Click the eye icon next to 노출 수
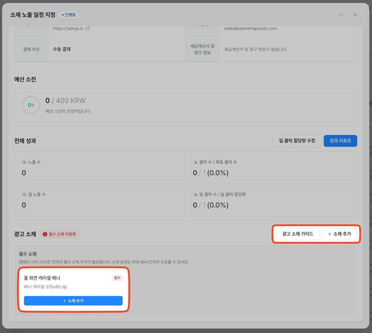 24,162
